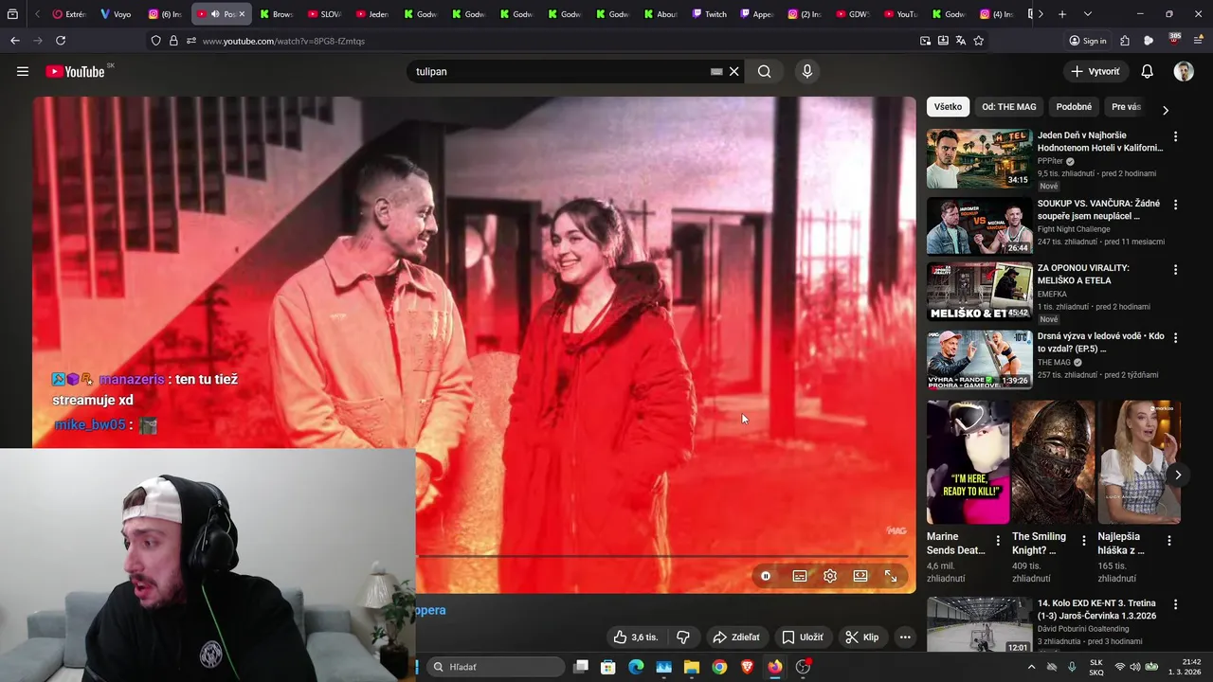Enter fullscreen in the video player
The image size is (1213, 682).
[x=891, y=576]
